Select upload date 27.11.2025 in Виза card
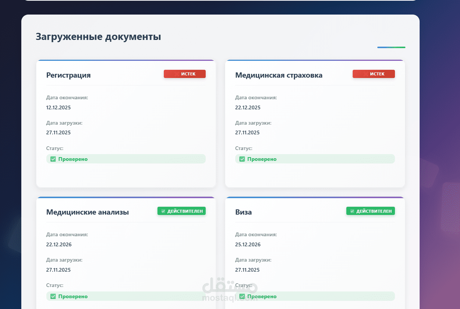The image size is (460, 309). click(x=247, y=270)
